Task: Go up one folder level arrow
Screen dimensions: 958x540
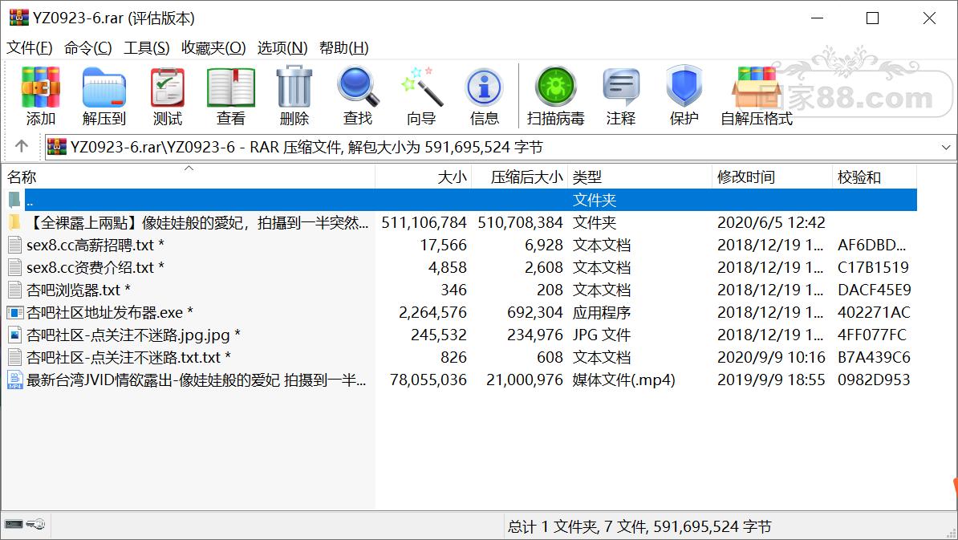Action: click(x=22, y=147)
